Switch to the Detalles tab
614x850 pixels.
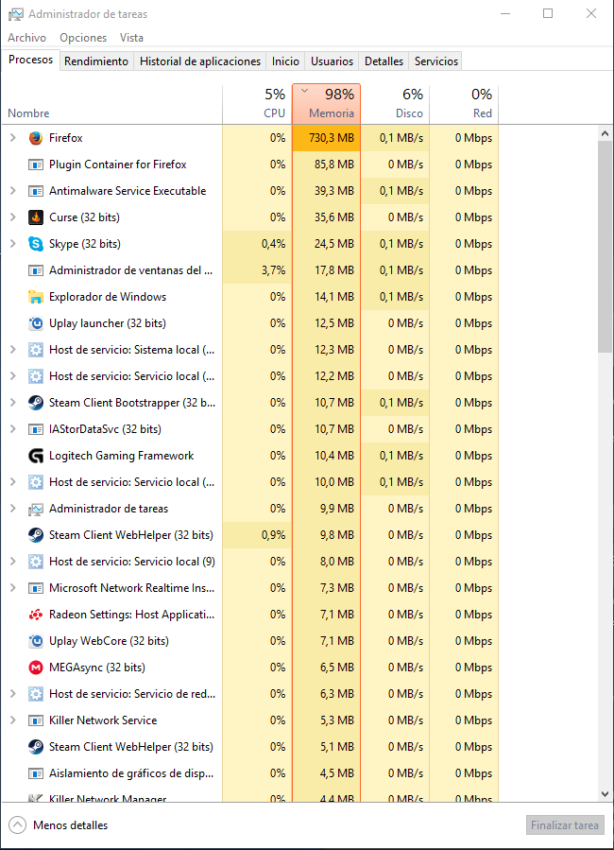click(384, 61)
